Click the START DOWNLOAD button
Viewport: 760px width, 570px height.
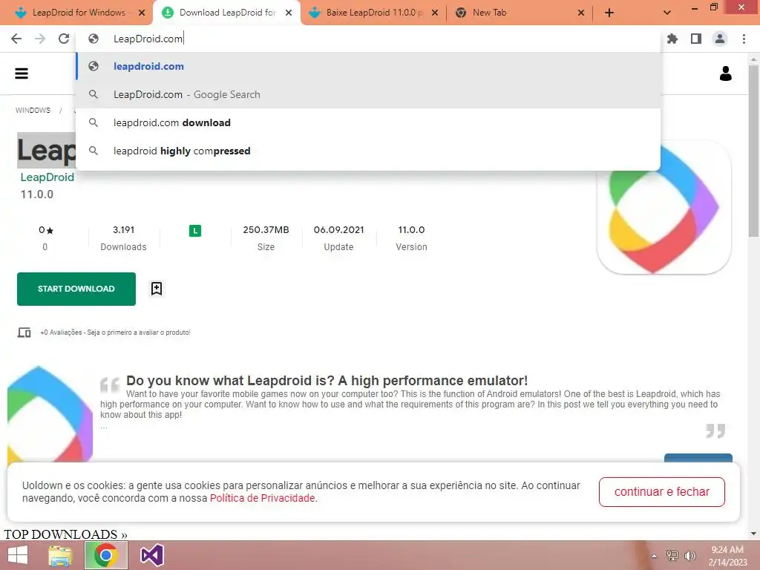[76, 289]
